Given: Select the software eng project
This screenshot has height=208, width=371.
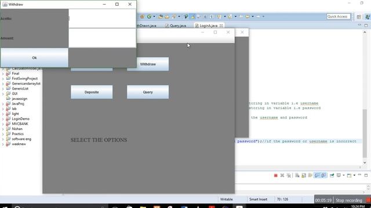Looking at the screenshot, I should coord(21,139).
